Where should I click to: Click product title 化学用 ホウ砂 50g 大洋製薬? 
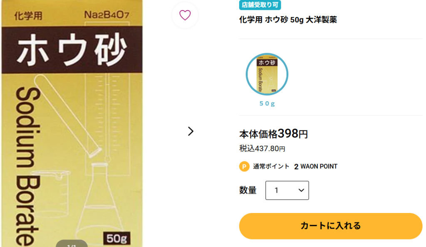288,20
